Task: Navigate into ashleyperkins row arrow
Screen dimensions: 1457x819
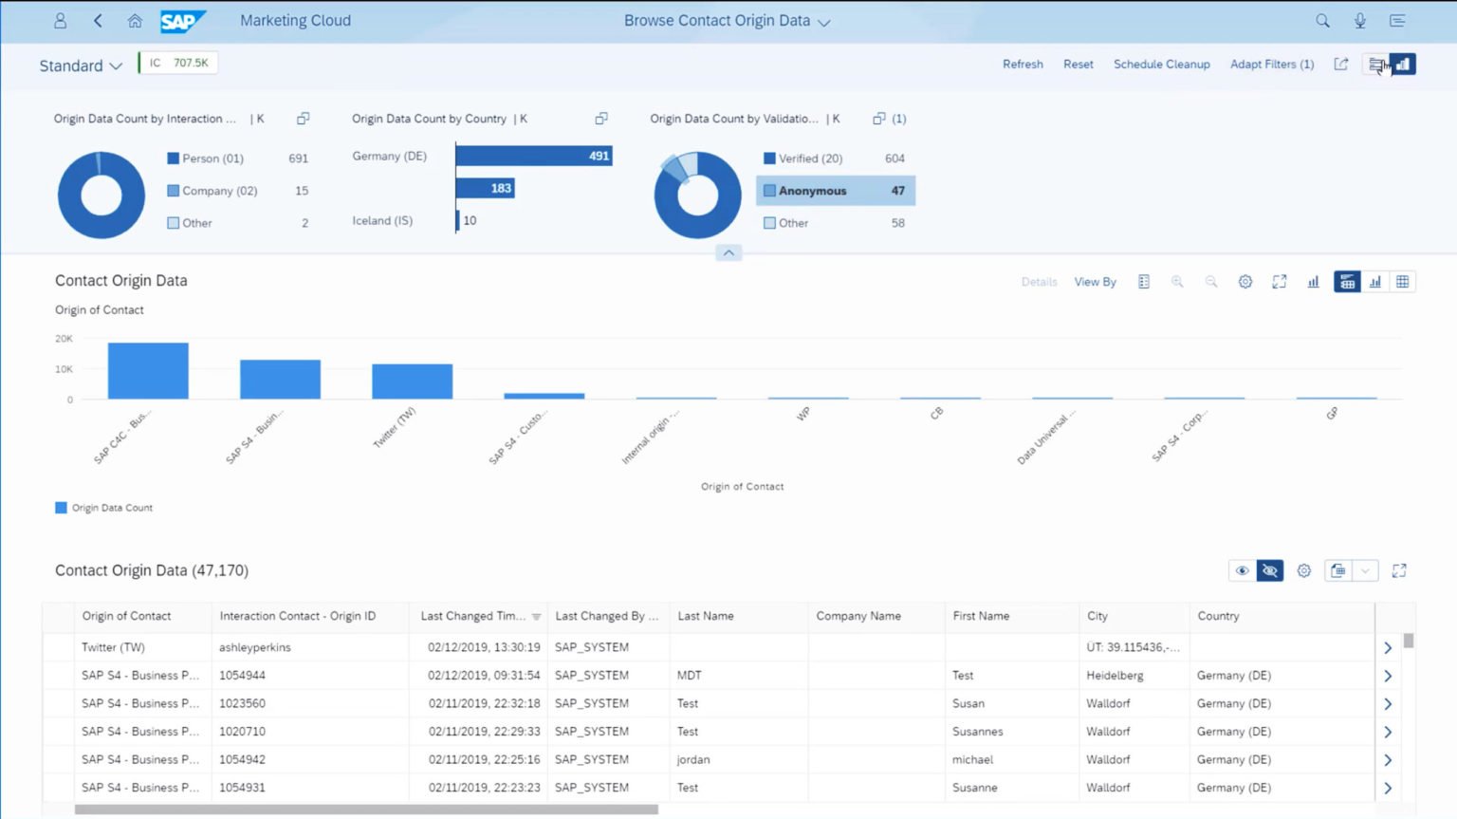Action: click(1388, 647)
